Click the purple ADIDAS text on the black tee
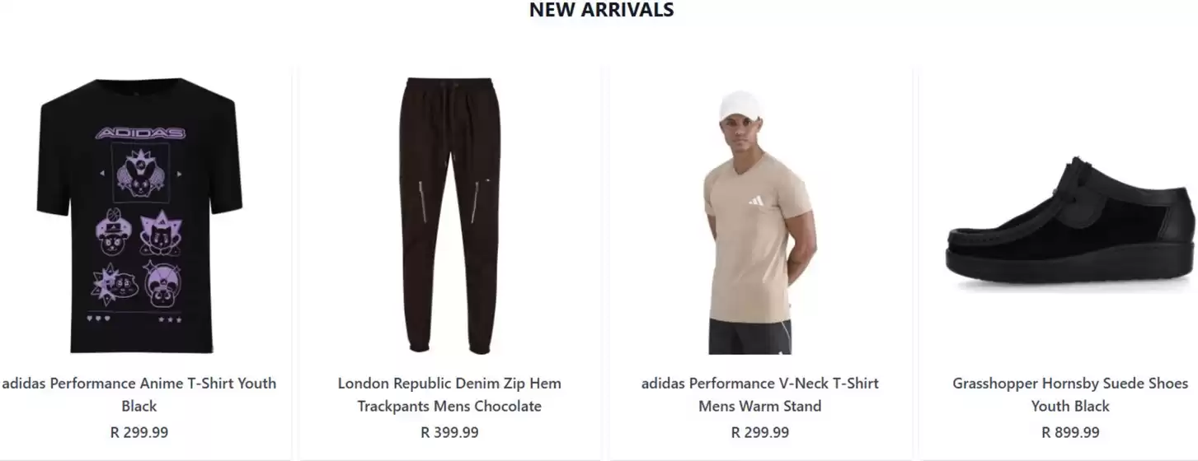This screenshot has height=461, width=1198. coord(140,133)
